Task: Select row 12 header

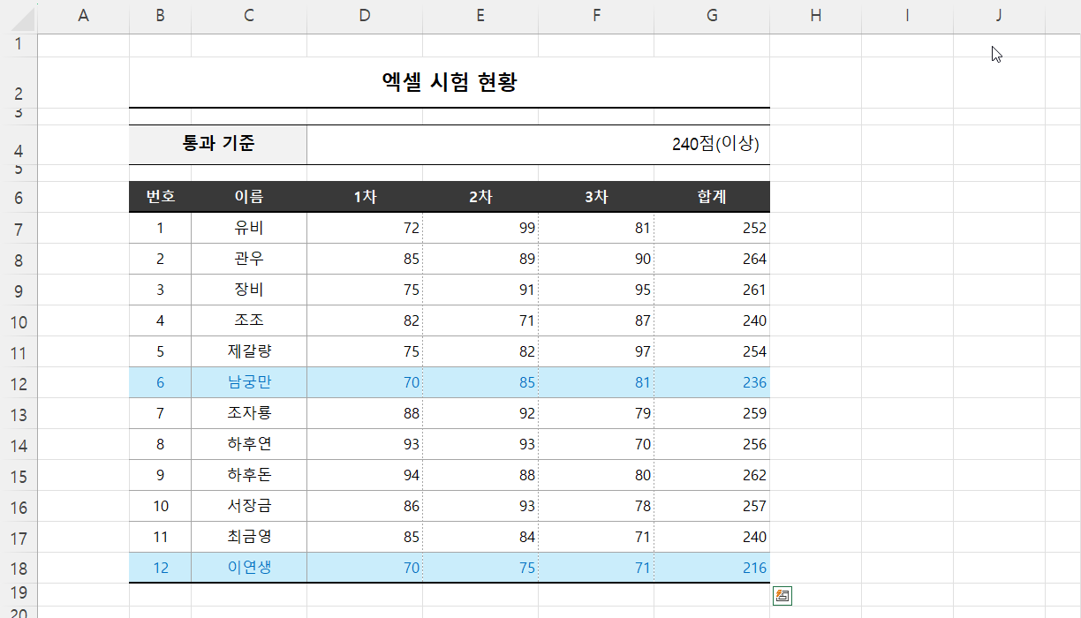Action: [x=19, y=382]
